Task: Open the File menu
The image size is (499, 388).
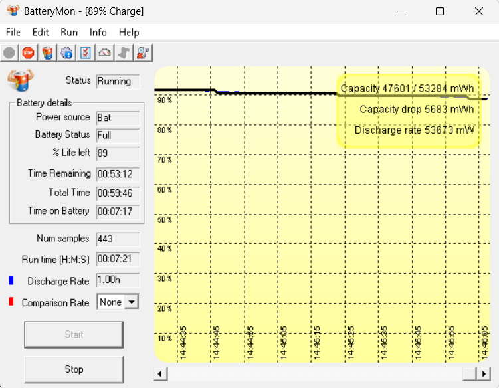Action: click(x=13, y=32)
